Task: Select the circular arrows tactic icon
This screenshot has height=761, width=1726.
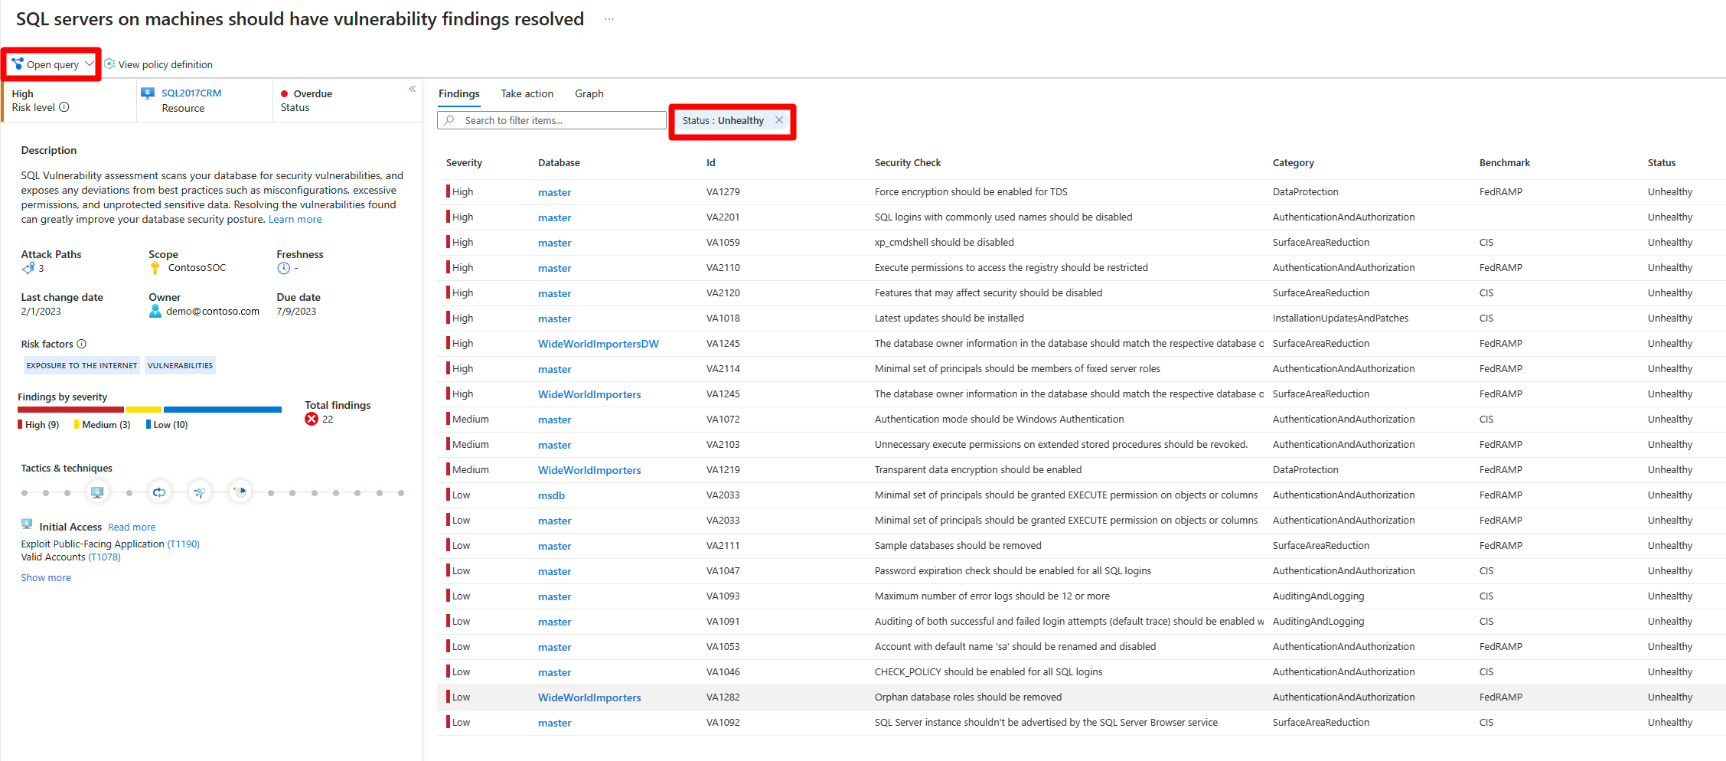Action: 159,492
